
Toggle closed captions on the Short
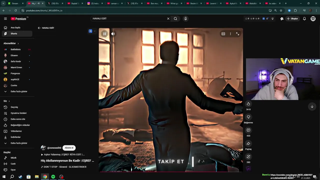coord(223,34)
